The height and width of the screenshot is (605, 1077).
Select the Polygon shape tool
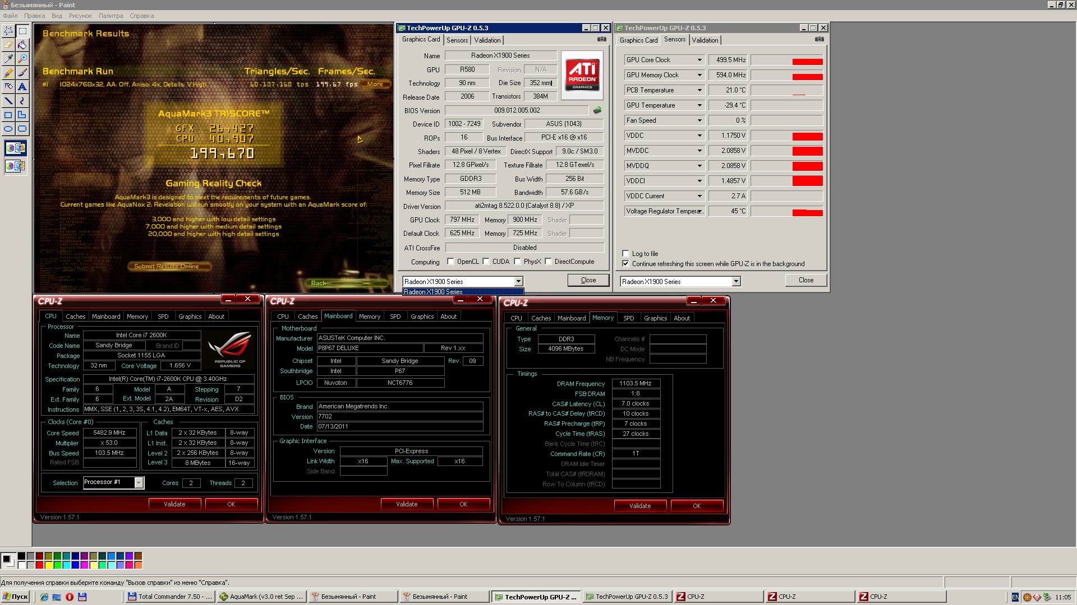pyautogui.click(x=22, y=114)
